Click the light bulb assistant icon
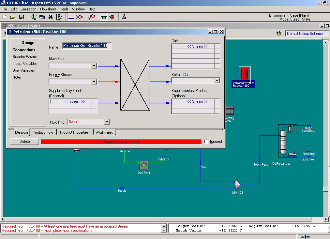 (92, 17)
